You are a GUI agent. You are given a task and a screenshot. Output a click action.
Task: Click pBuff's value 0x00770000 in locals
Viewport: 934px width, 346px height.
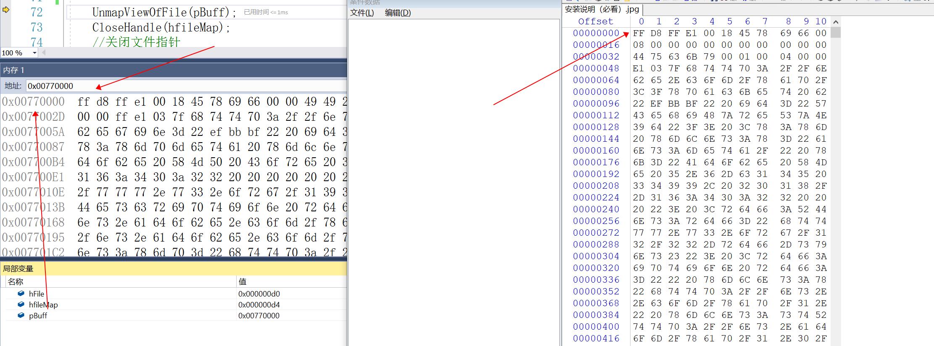tap(259, 316)
